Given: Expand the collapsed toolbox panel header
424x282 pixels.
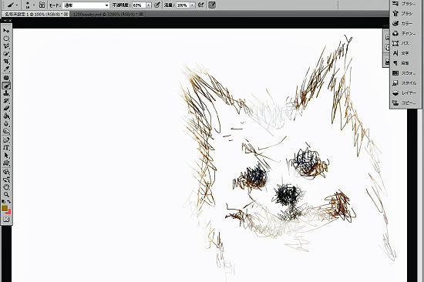Looking at the screenshot, I should 6,21.
